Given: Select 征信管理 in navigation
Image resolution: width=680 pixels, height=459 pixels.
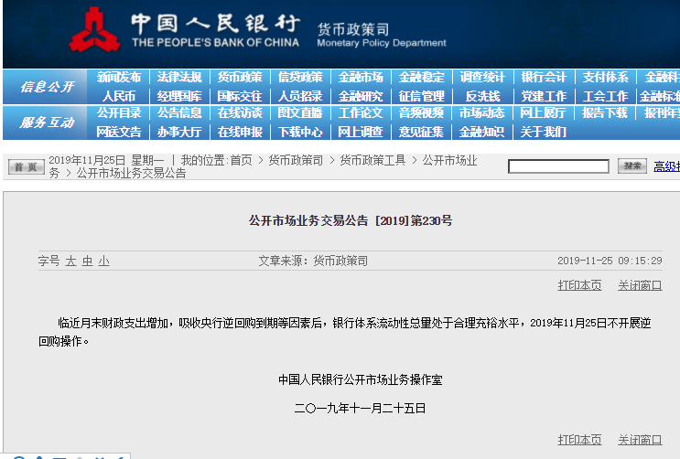Looking at the screenshot, I should (x=421, y=96).
